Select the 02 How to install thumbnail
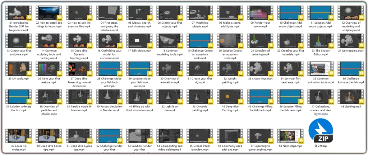The width and height of the screenshot is (368, 155). coord(49,13)
